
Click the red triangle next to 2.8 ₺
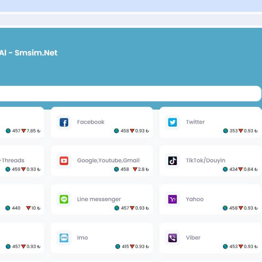coord(135,170)
